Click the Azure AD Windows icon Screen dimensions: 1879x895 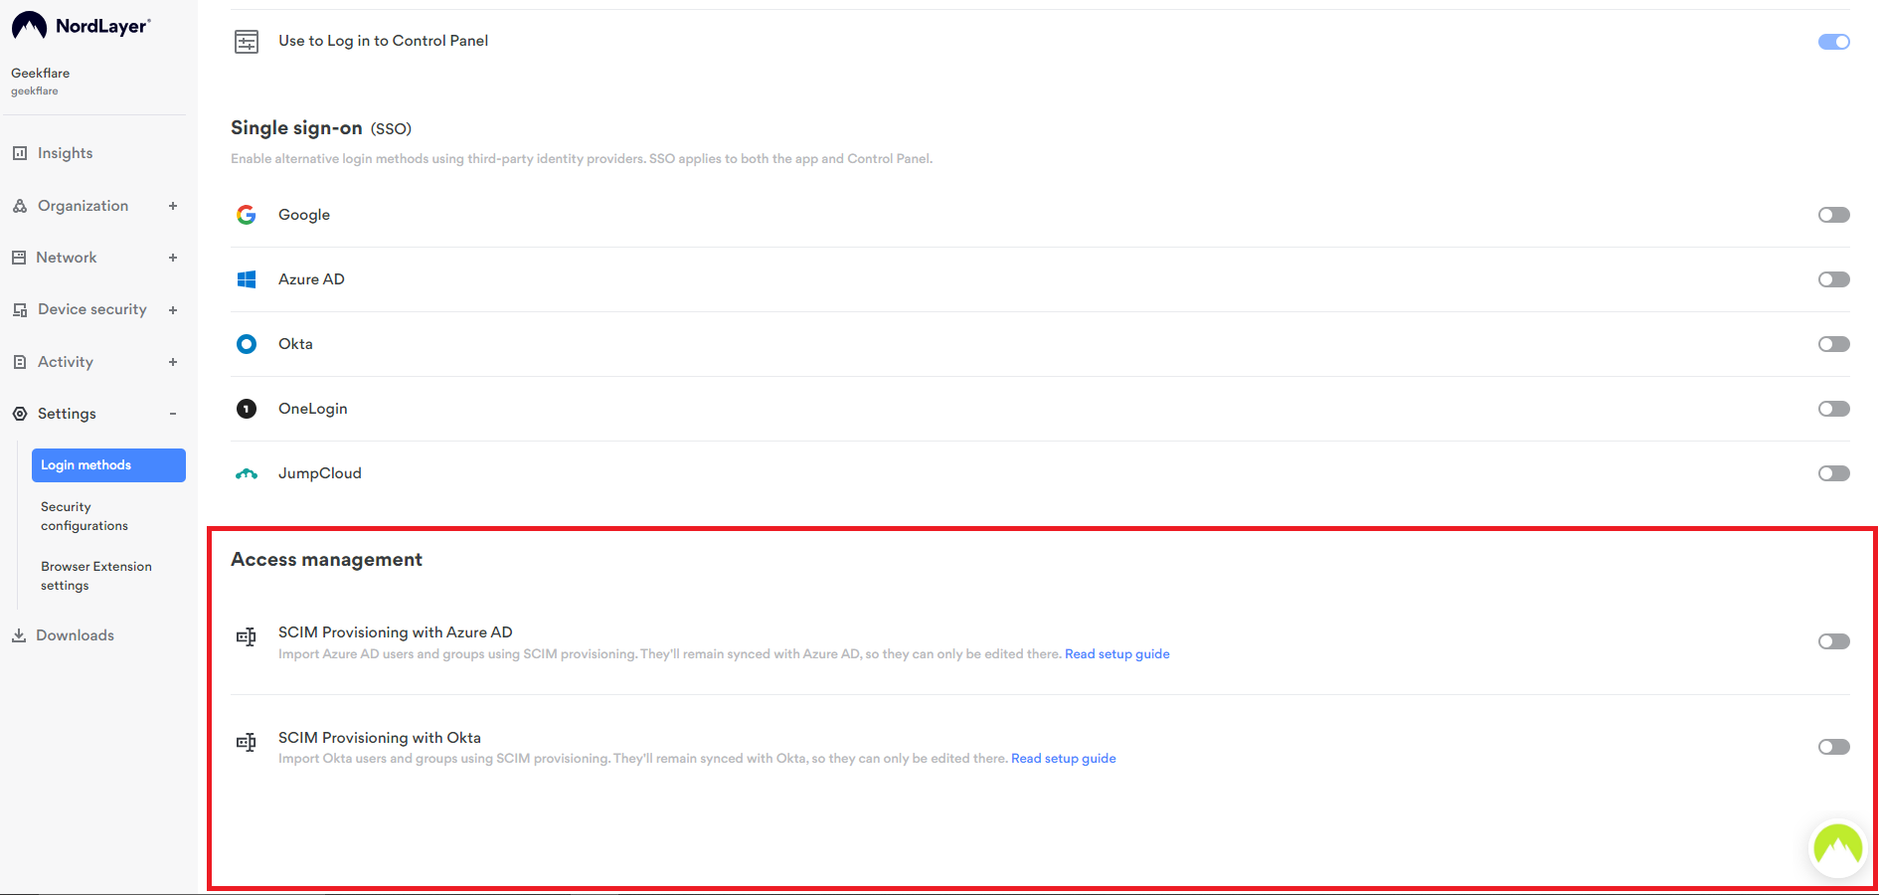pyautogui.click(x=247, y=279)
